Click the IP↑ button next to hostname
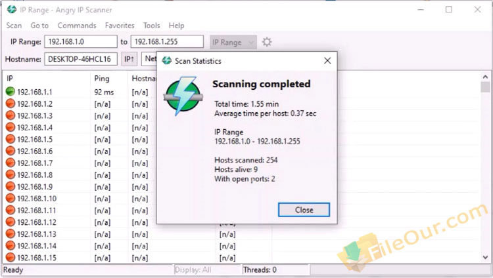 pyautogui.click(x=129, y=59)
